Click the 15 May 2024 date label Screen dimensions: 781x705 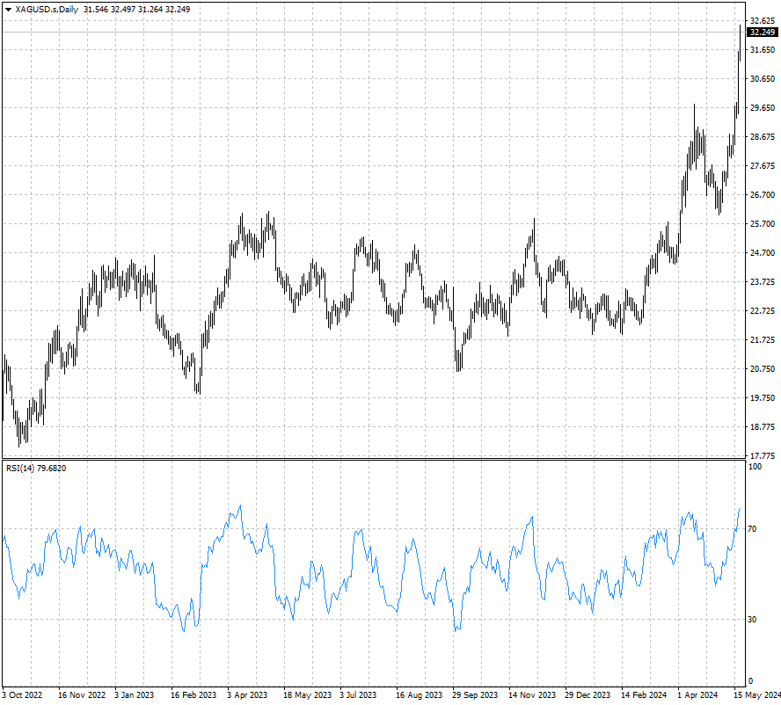[x=757, y=694]
